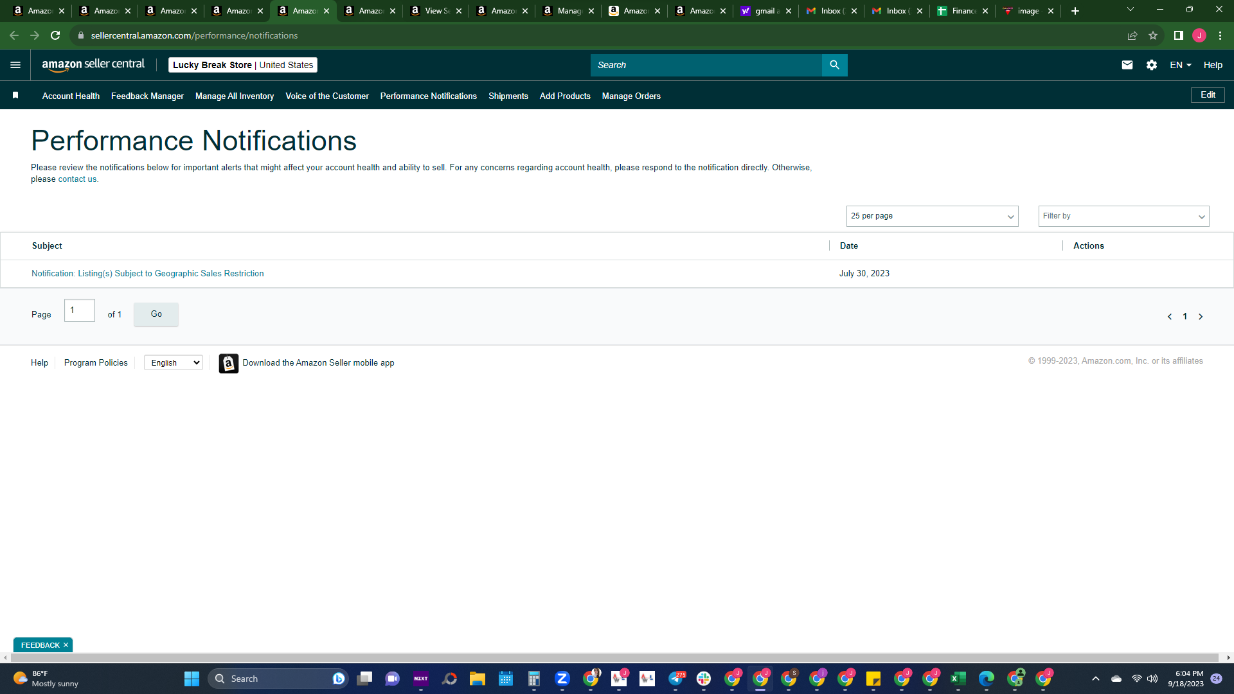The image size is (1234, 694).
Task: Open Sticky Notes from taskbar
Action: point(873,679)
